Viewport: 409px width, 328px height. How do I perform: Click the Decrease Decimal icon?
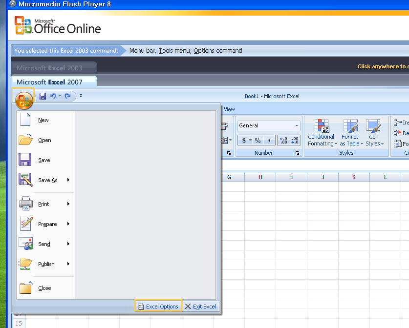coord(295,141)
